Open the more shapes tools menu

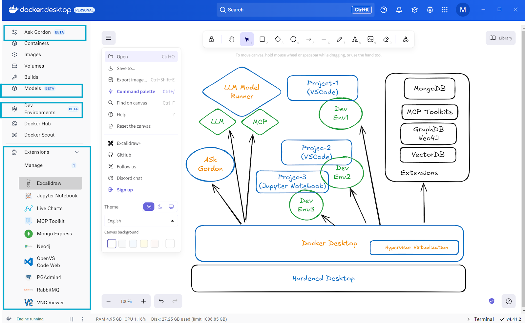pos(406,39)
